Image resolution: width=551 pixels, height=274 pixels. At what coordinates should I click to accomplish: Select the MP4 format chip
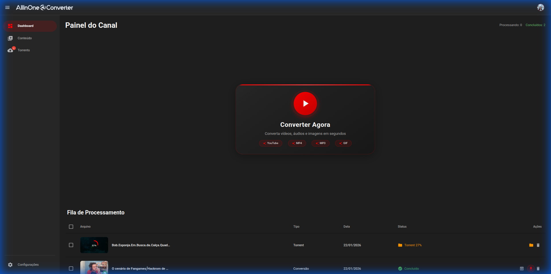(x=297, y=143)
